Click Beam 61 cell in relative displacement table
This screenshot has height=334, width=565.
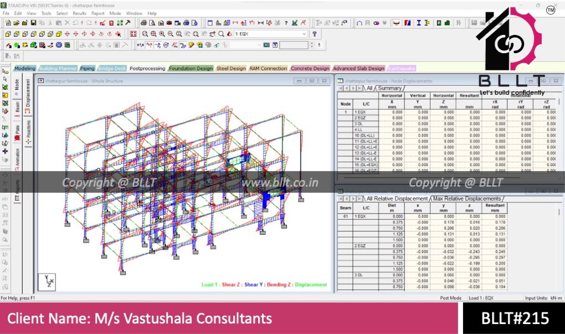coord(345,216)
